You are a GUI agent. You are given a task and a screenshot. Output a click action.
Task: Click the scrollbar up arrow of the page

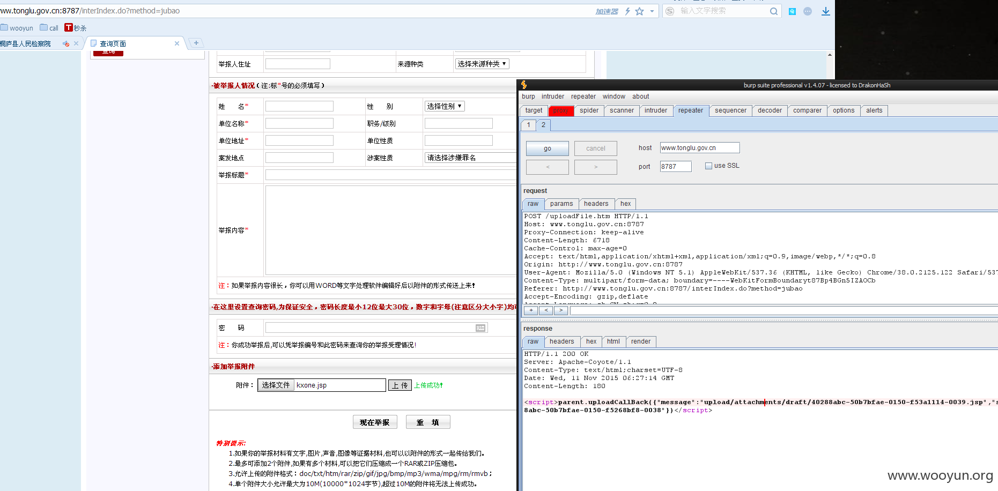click(x=830, y=55)
